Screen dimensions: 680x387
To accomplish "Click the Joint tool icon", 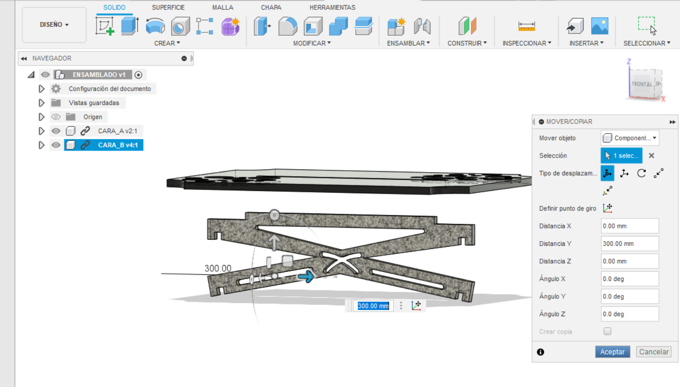I will coord(422,26).
